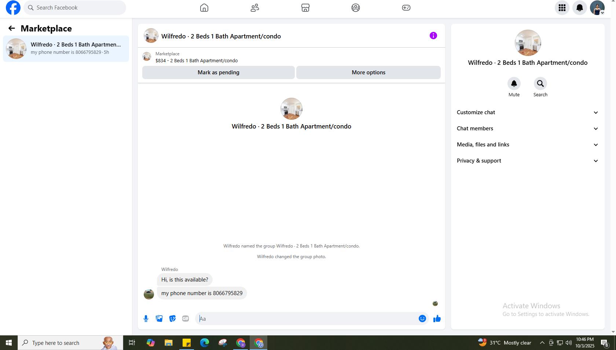Open the taskbar clock showing 10:46 PM
This screenshot has width=616, height=350.
click(x=585, y=343)
